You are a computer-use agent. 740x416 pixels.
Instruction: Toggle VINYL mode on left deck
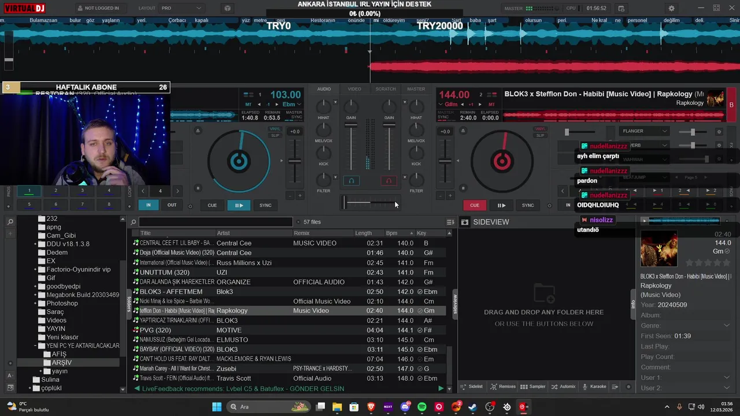tap(275, 129)
